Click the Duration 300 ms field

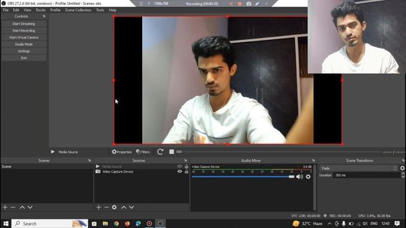367,175
